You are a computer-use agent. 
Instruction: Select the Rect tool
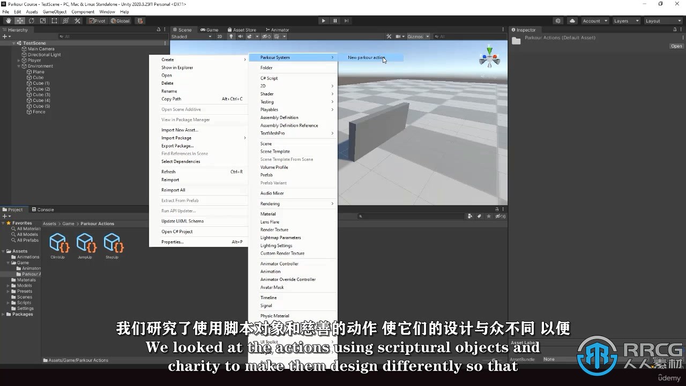(54, 21)
